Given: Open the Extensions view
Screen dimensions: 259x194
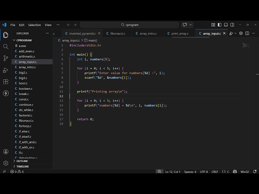Looking at the screenshot, I should click(x=6, y=82).
